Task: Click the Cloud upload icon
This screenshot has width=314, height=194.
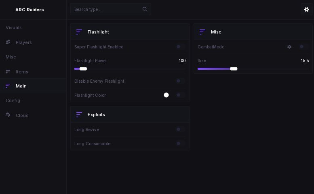Action: tap(8, 115)
